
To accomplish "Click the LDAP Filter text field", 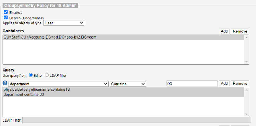I will click(x=136, y=120).
